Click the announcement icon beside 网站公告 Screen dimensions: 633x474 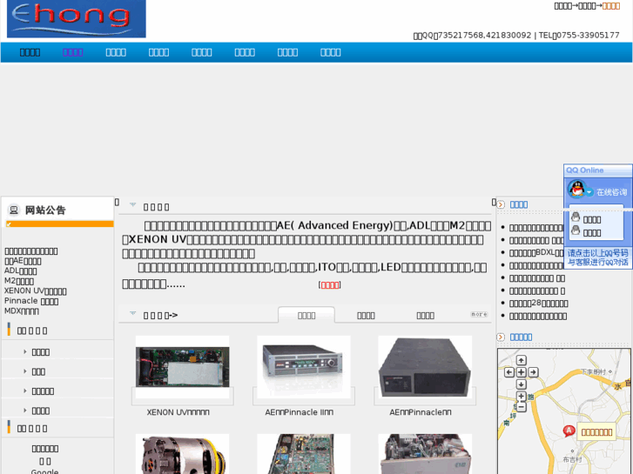pyautogui.click(x=14, y=210)
